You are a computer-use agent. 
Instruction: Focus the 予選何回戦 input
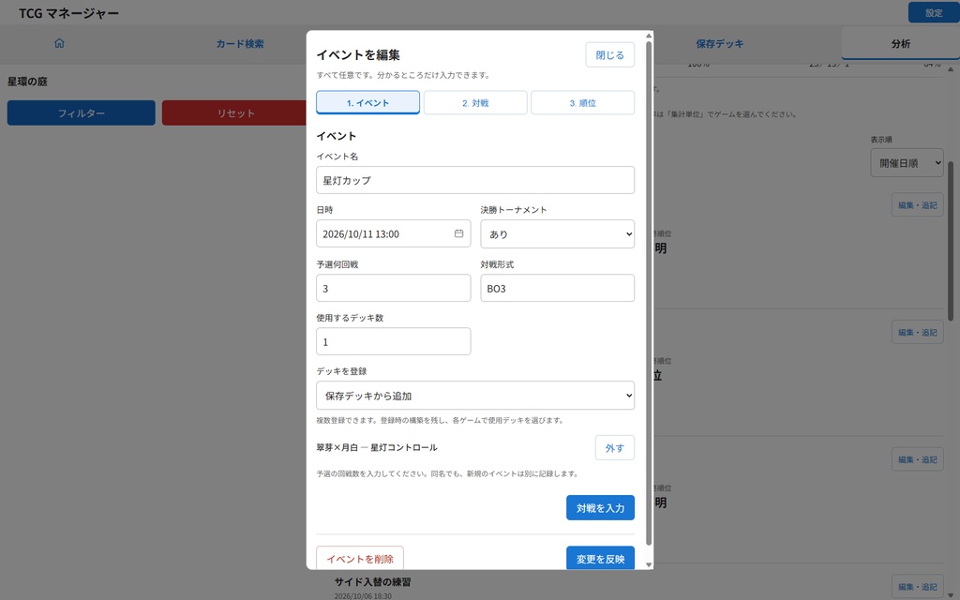393,288
